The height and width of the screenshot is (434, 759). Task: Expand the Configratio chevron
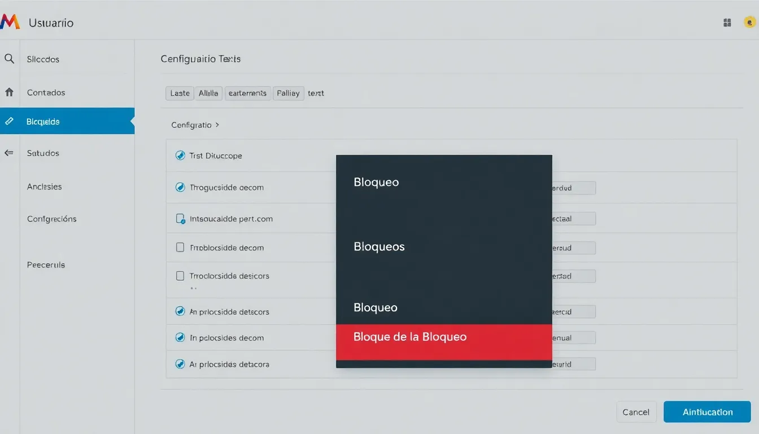[x=217, y=125]
